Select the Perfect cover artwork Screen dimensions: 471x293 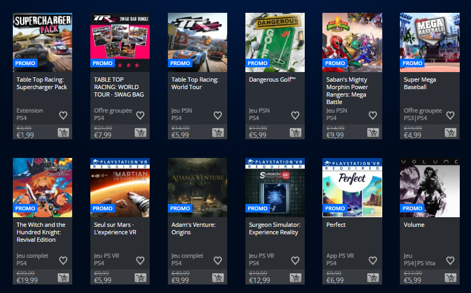tap(352, 187)
